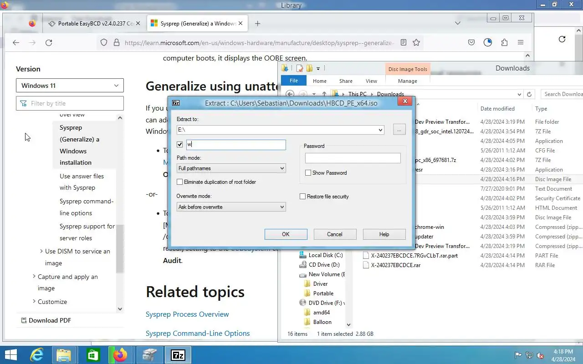Click the docs sidebar scrollbar up arrow
The height and width of the screenshot is (364, 583).
coord(120,118)
